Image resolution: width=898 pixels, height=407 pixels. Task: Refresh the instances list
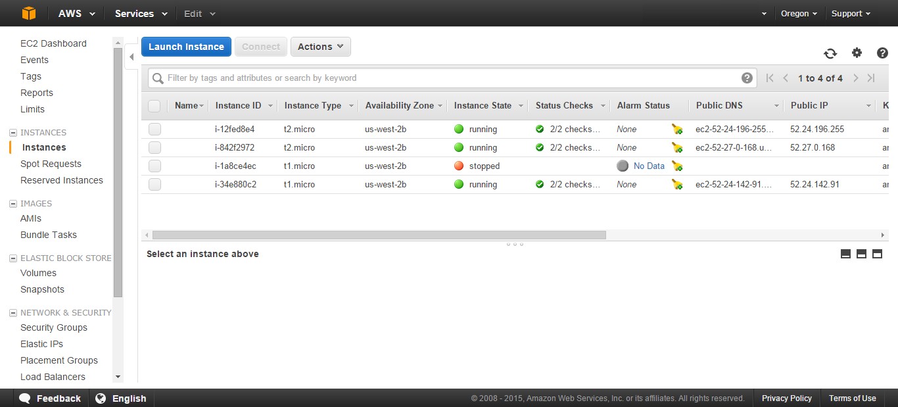click(830, 53)
